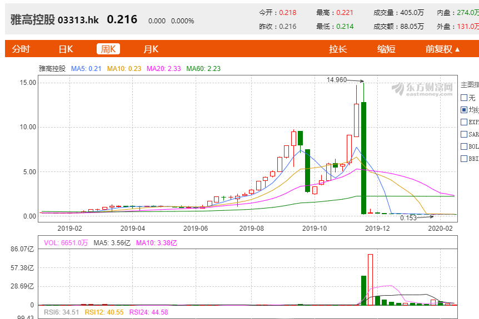Click the 雅高控股 chart legend name
The height and width of the screenshot is (319, 479).
click(x=52, y=69)
